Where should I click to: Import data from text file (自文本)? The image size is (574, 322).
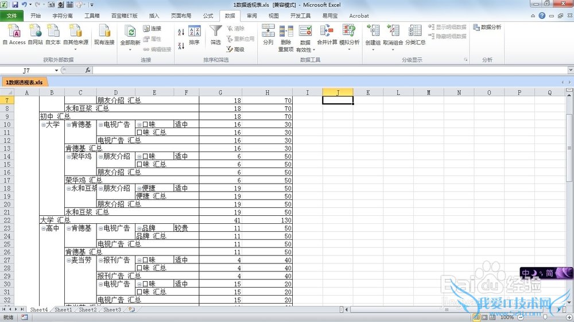point(53,35)
